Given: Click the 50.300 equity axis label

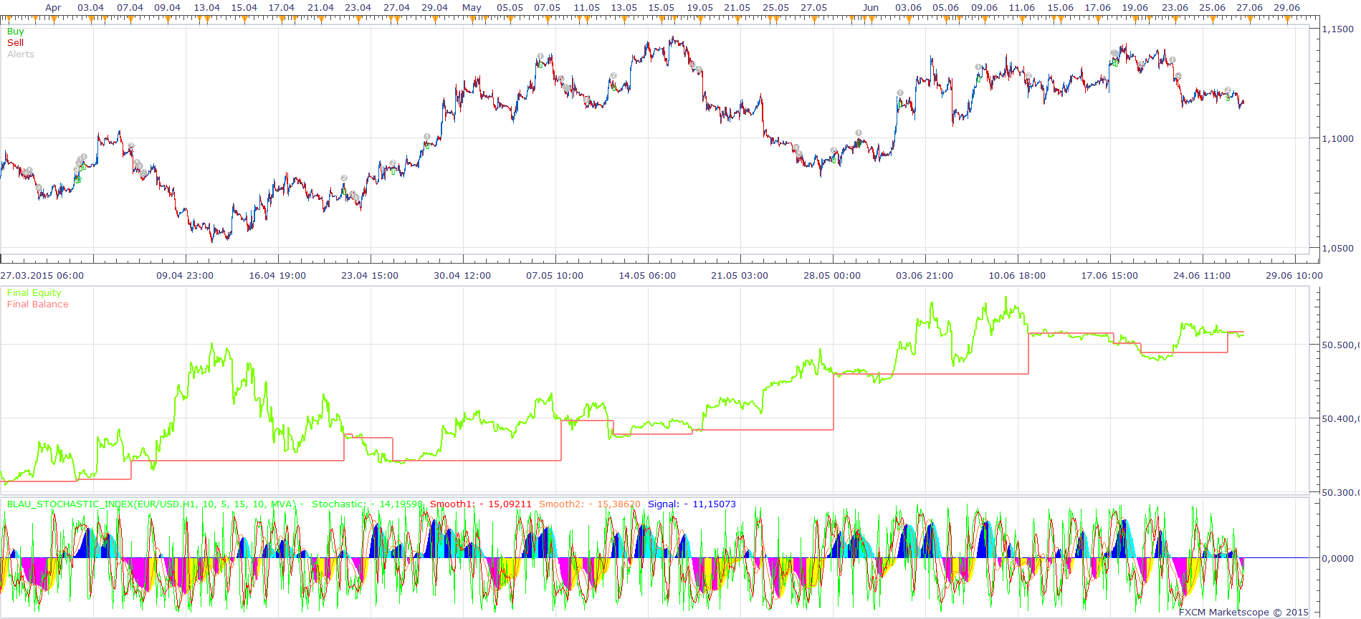Looking at the screenshot, I should (x=1340, y=493).
